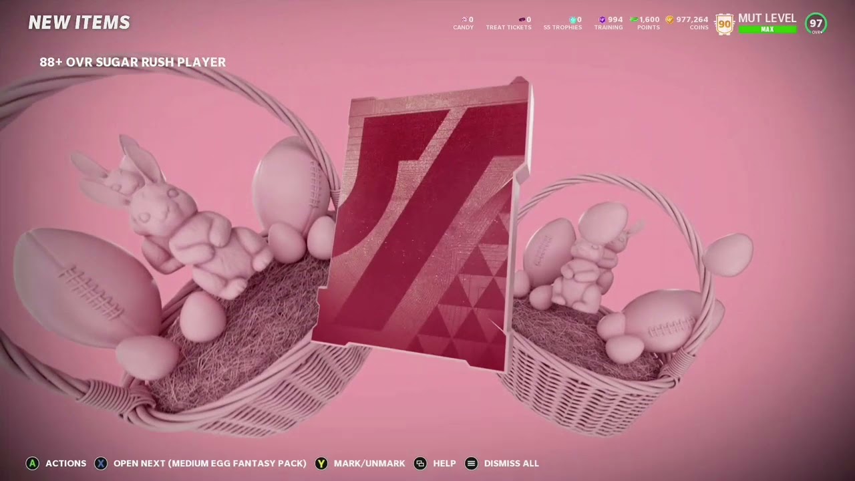Image resolution: width=855 pixels, height=481 pixels.
Task: Click the Dismiss All menu button icon
Action: [471, 463]
